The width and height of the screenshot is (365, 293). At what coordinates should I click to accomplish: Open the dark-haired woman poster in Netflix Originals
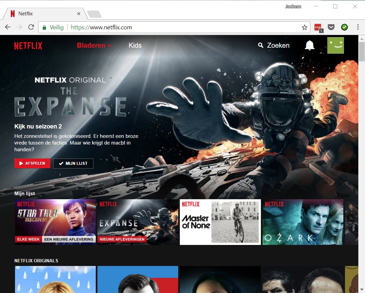tap(220, 280)
